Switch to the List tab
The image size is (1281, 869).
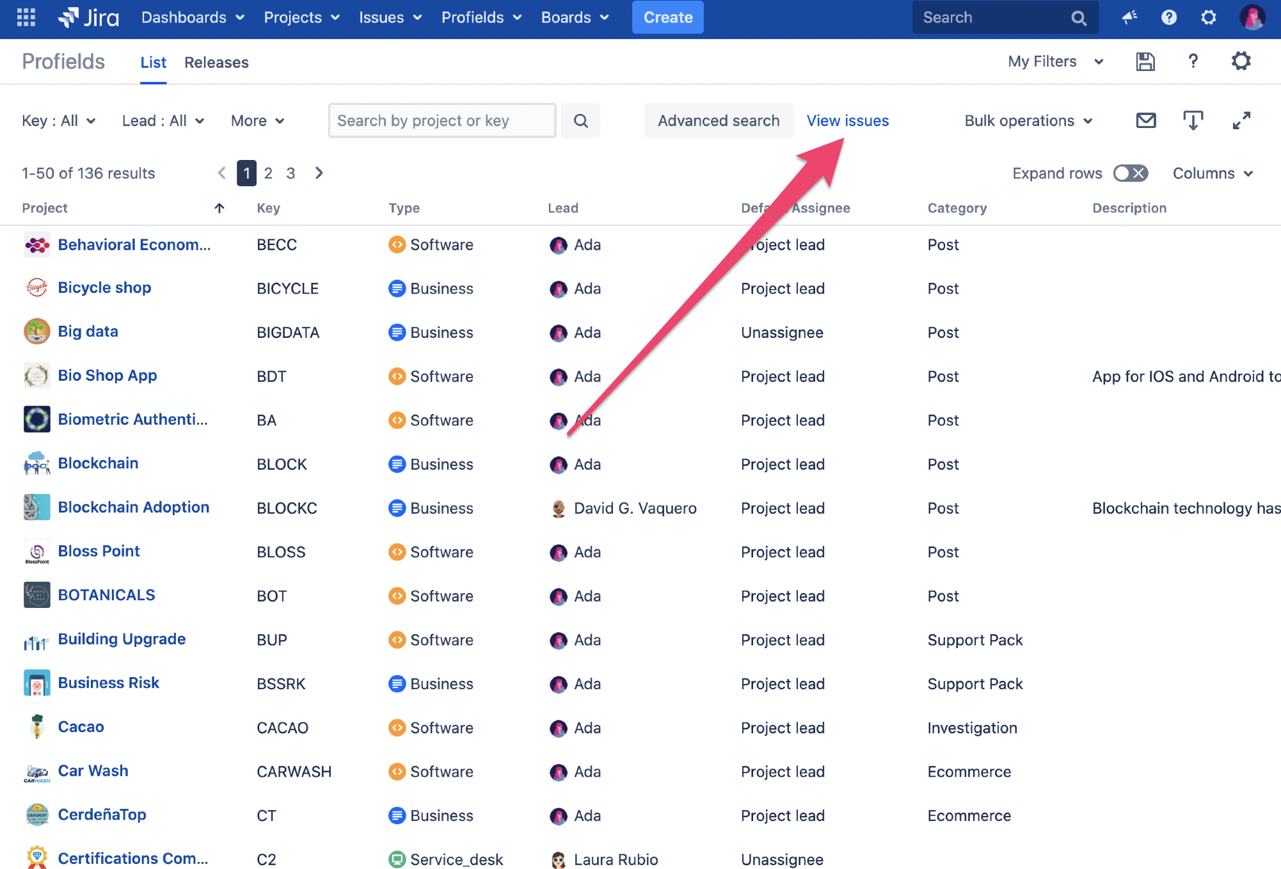153,62
